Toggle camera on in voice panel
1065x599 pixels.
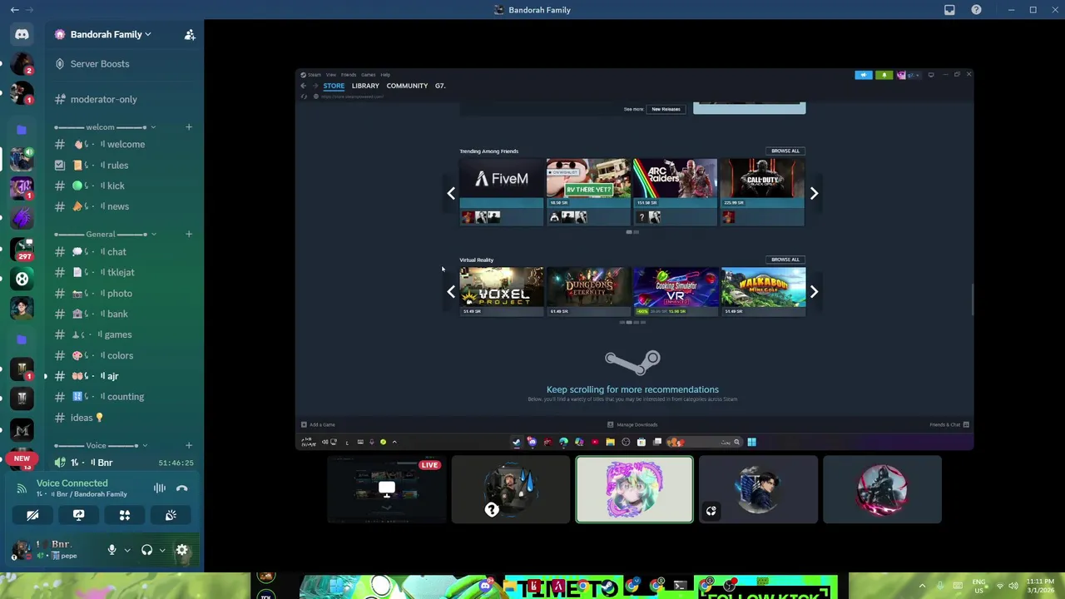click(x=32, y=515)
